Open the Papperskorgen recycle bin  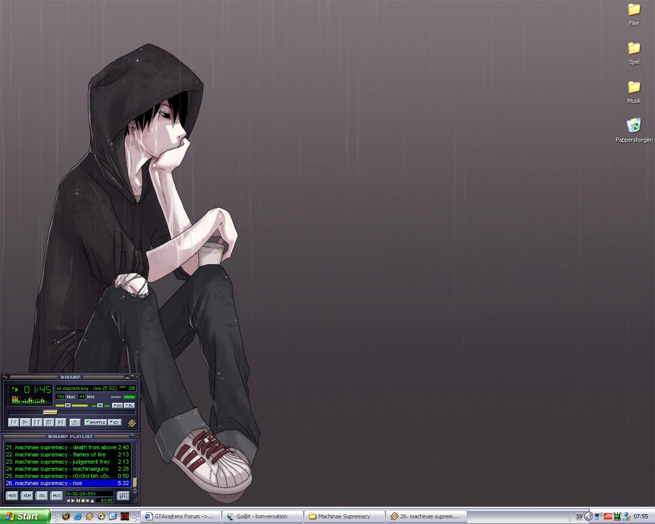click(634, 130)
